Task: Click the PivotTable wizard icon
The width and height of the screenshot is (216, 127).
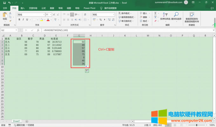Action: (x=192, y=16)
